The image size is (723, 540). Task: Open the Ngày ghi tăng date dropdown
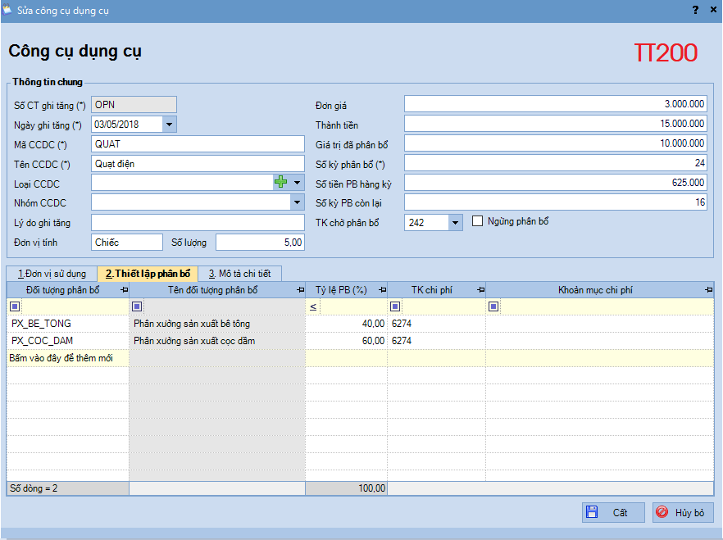(169, 125)
